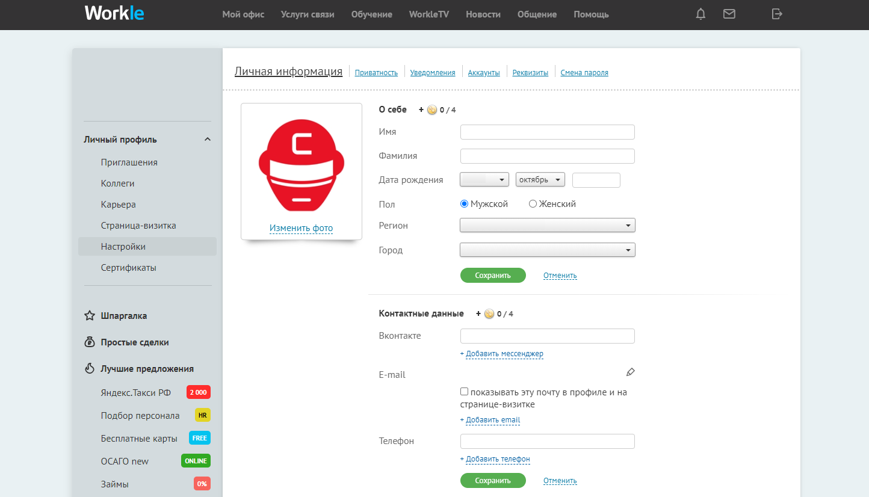869x497 pixels.
Task: Click the green ONLINE badge
Action: point(196,461)
